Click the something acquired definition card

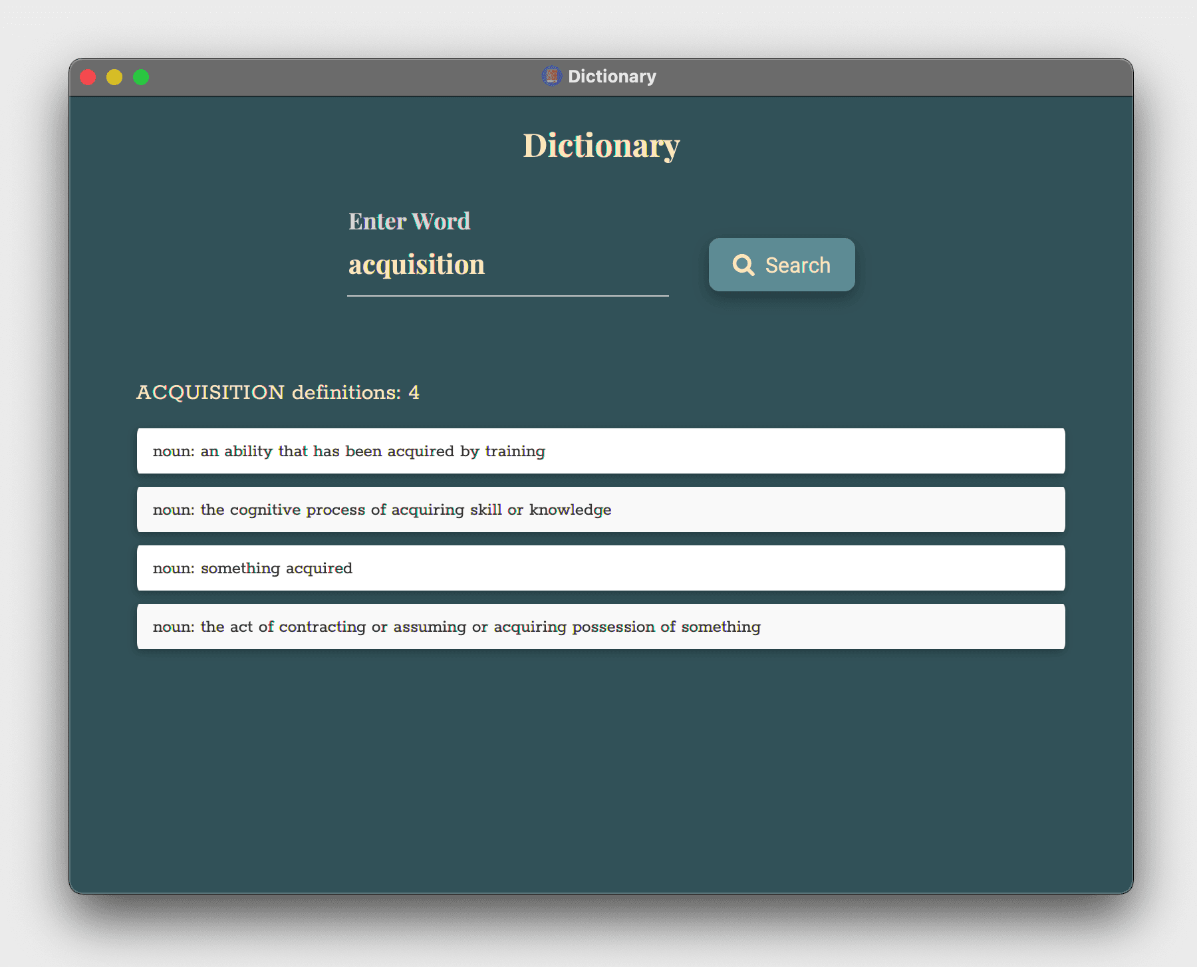click(600, 568)
